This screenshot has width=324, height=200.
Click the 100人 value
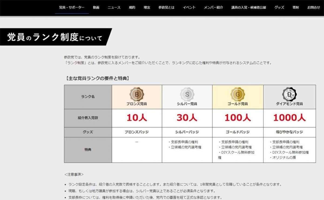click(x=238, y=118)
